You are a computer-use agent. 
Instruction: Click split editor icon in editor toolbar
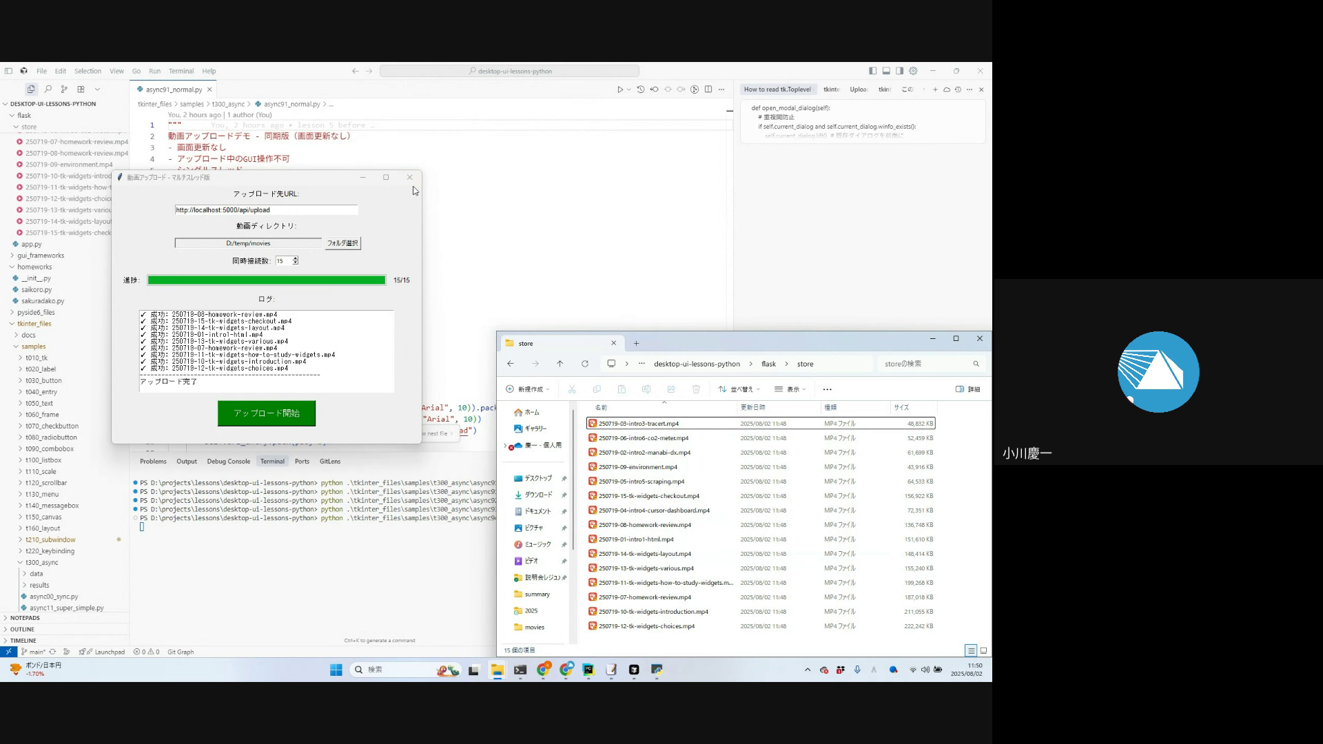coord(708,90)
